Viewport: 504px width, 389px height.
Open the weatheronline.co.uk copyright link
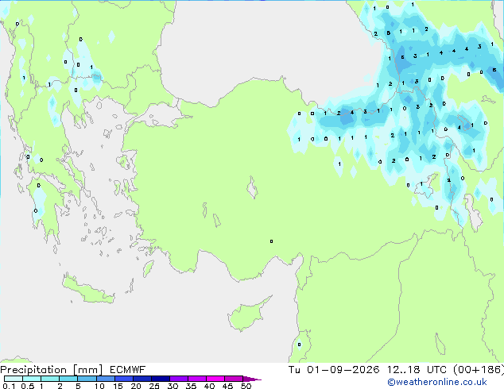pyautogui.click(x=437, y=382)
